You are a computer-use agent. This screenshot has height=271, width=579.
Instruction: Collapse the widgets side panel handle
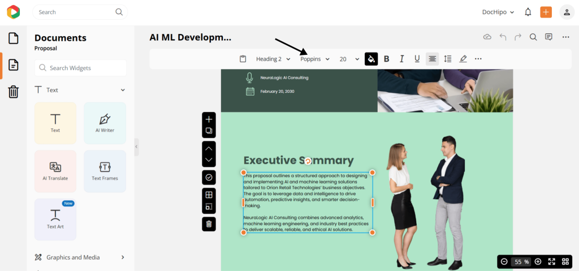pos(137,147)
